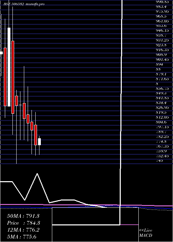Click the 774.8 price axis label
Screen dimensions: 173x242
click(162, 141)
